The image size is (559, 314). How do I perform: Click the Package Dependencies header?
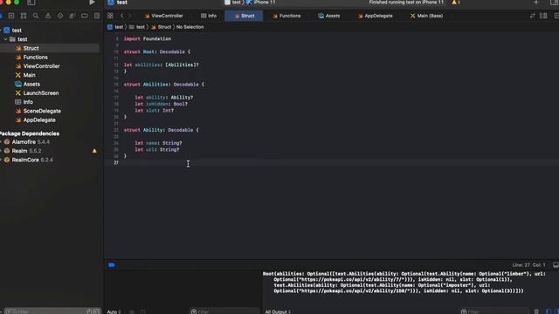(x=30, y=133)
